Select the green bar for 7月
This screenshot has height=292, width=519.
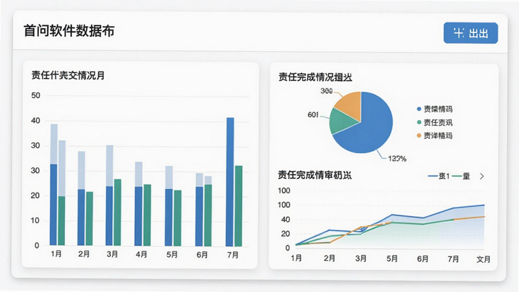point(238,206)
